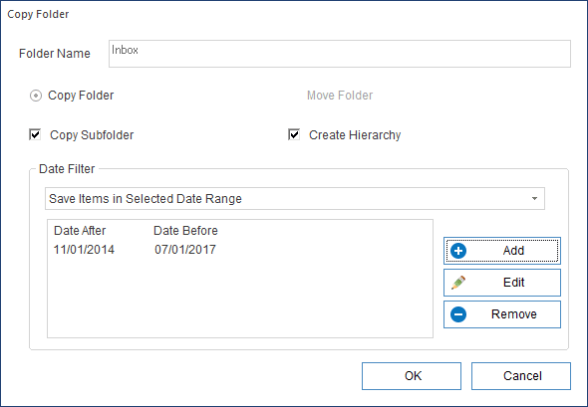The image size is (588, 407).
Task: Open the date filter dropdown arrow
Action: (534, 198)
